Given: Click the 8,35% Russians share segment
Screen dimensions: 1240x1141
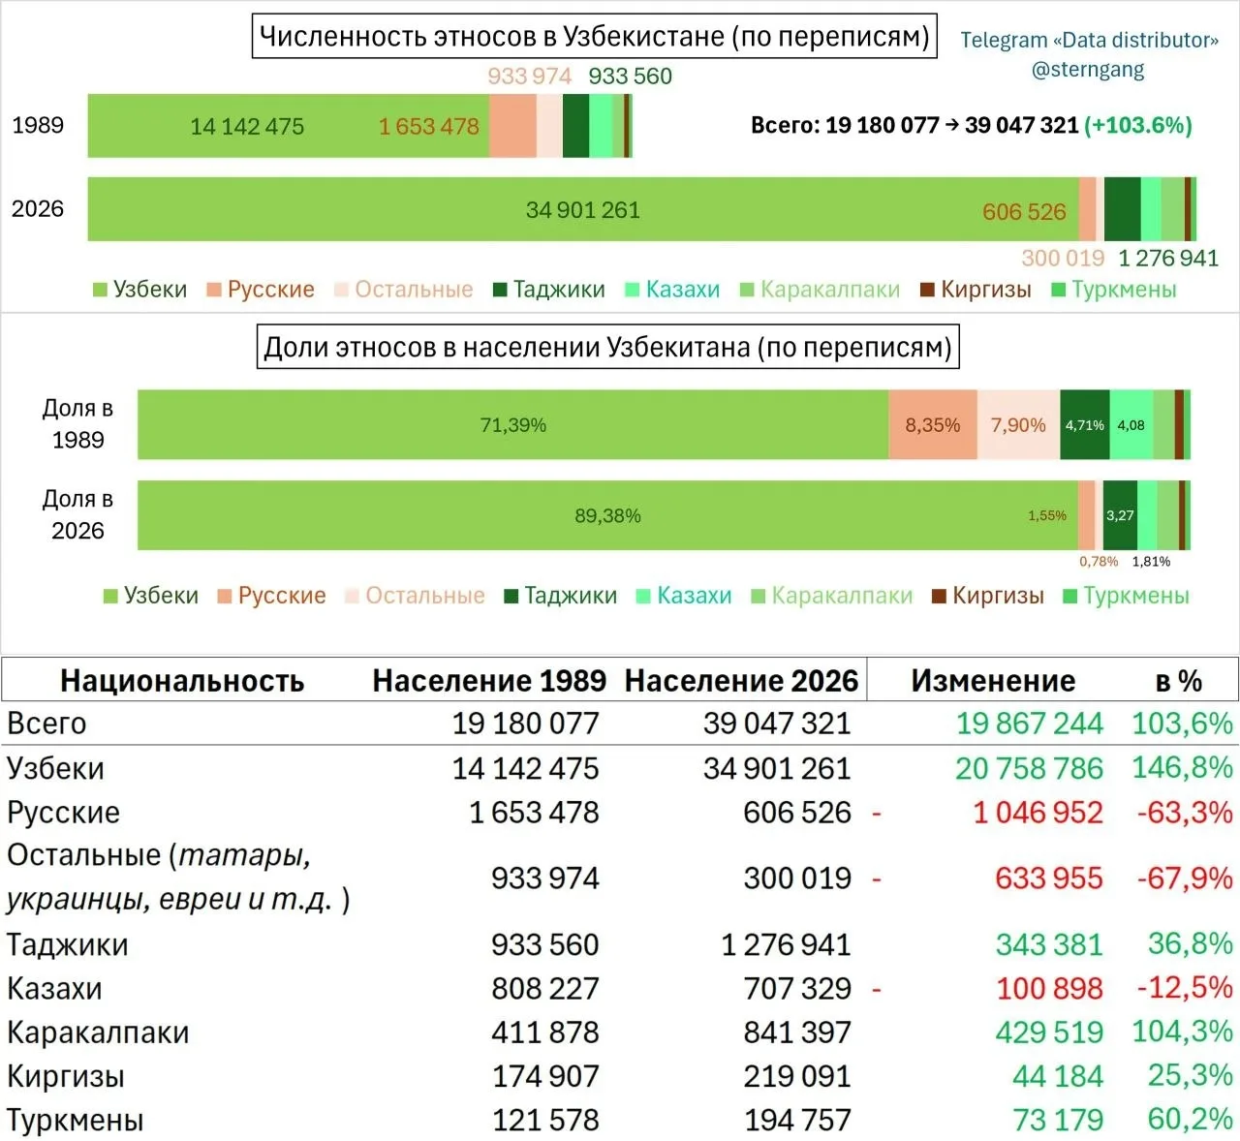Looking at the screenshot, I should pos(933,424).
